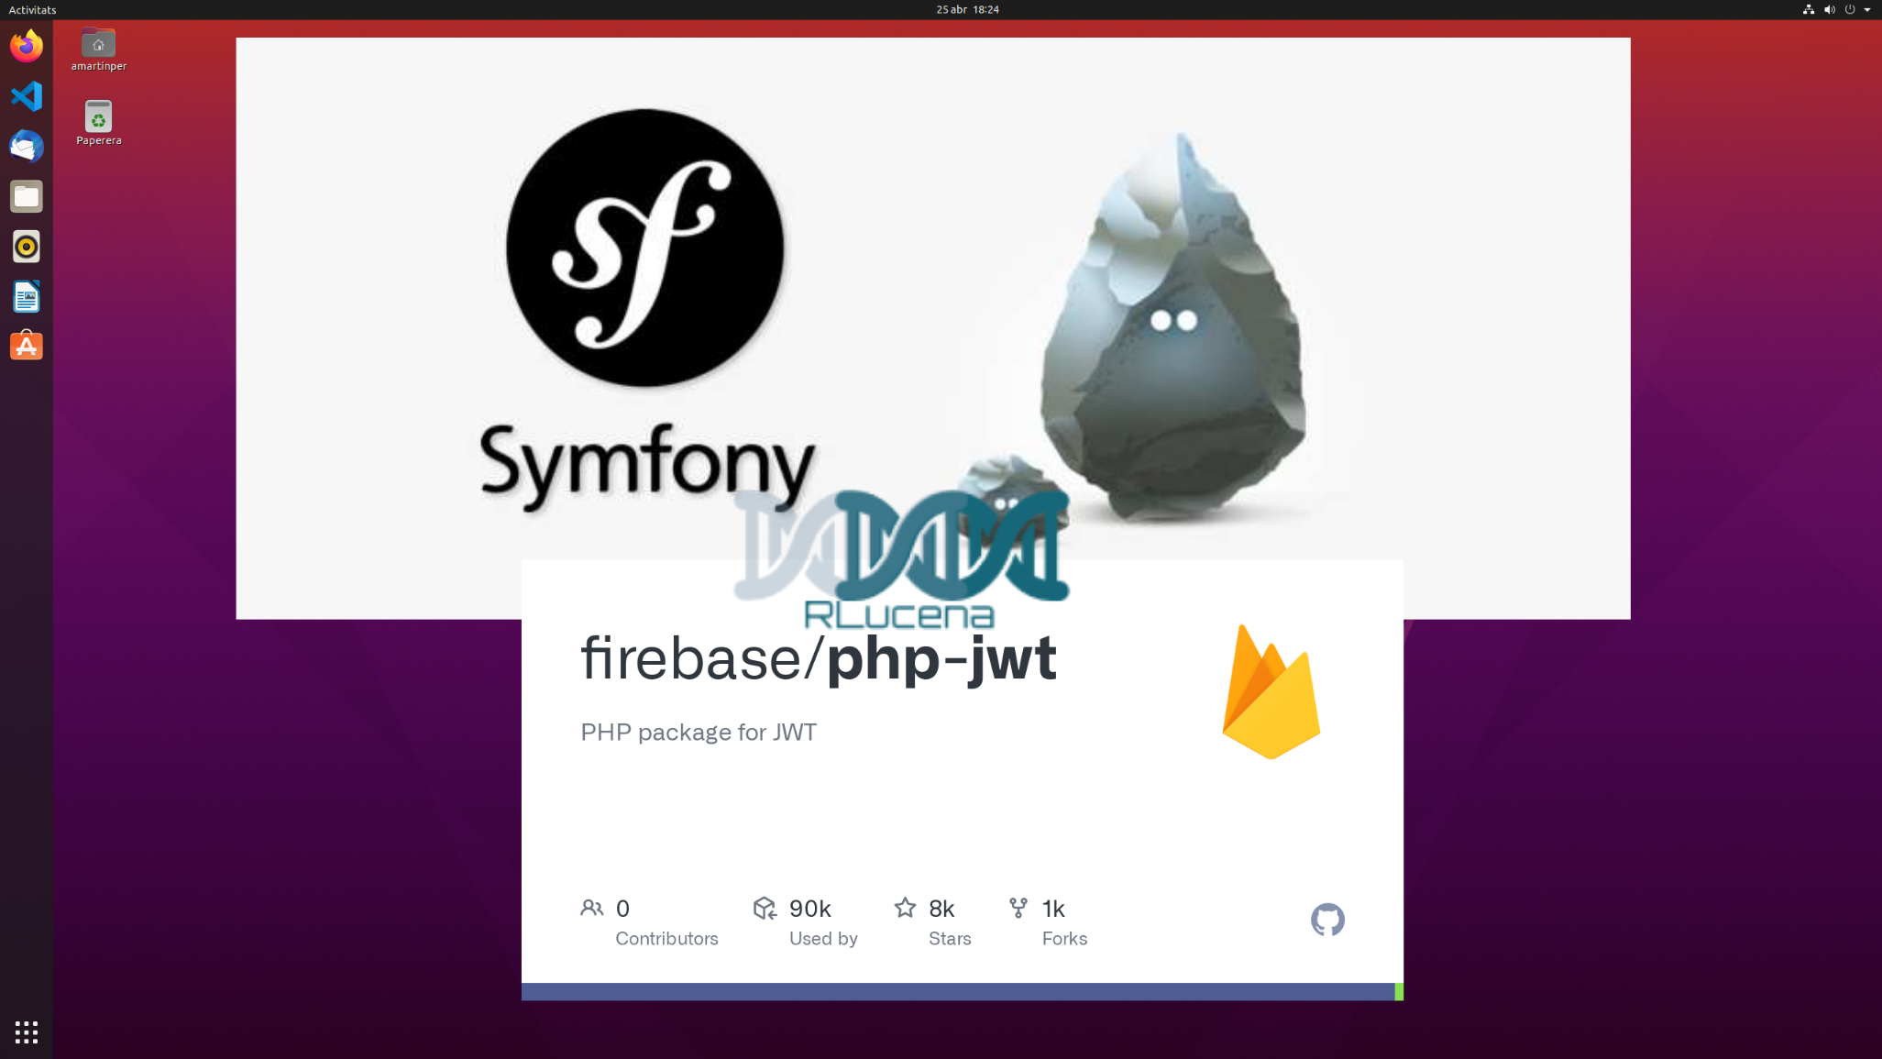Image resolution: width=1882 pixels, height=1059 pixels.
Task: Click the system tray network icon
Action: click(1807, 9)
